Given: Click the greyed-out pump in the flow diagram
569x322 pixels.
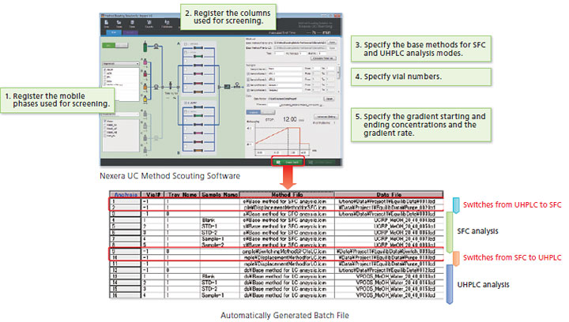Looking at the screenshot, I should pos(156,137).
